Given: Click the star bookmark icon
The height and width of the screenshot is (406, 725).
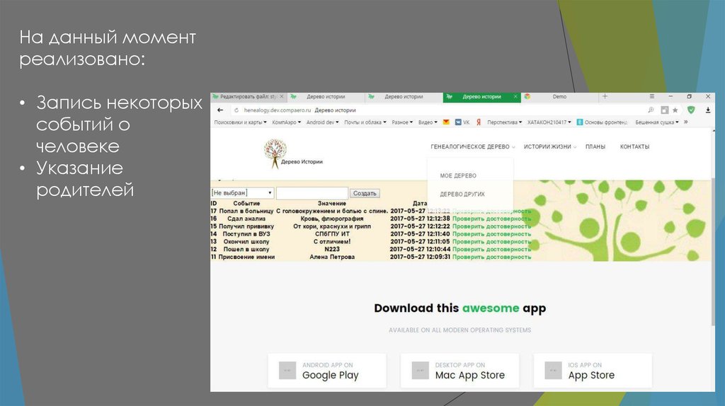Looking at the screenshot, I should (x=675, y=110).
